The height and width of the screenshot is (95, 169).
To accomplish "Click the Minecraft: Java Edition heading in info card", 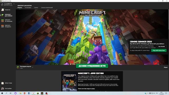I will pyautogui.click(x=91, y=73).
